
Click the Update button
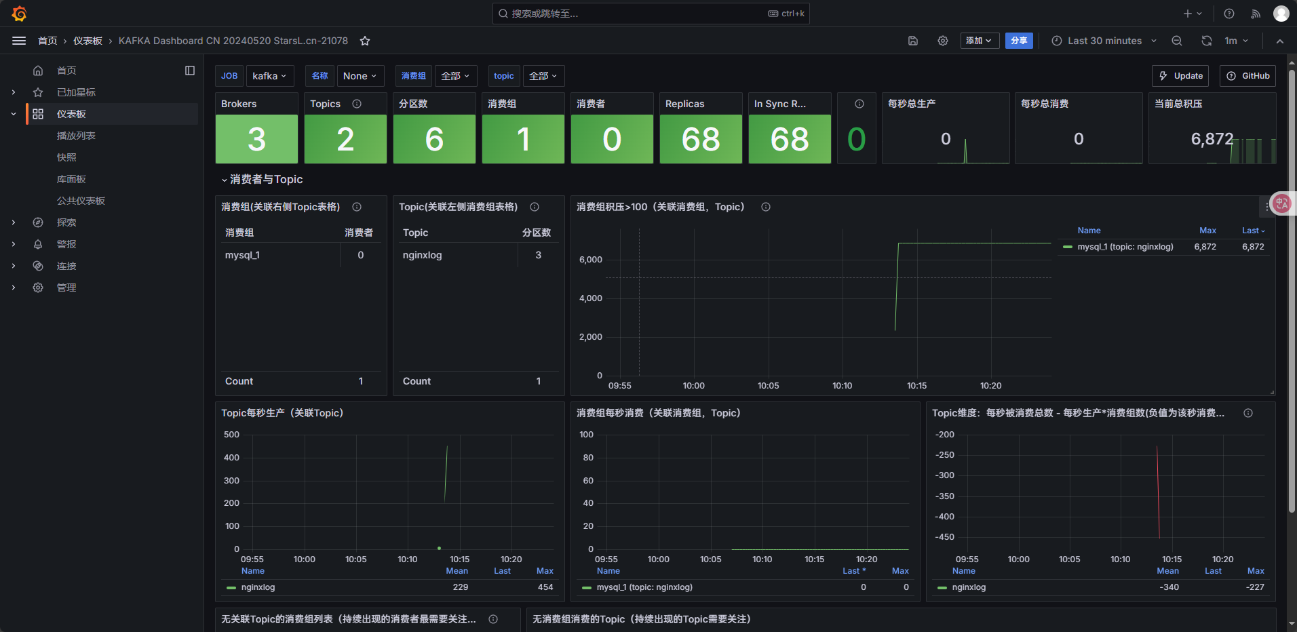(1182, 76)
